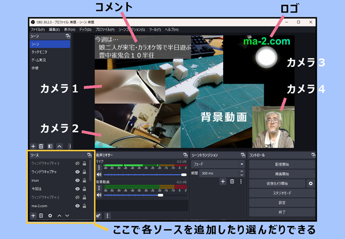Click 仮想カメラ開始 button
The image size is (345, 239).
[277, 183]
